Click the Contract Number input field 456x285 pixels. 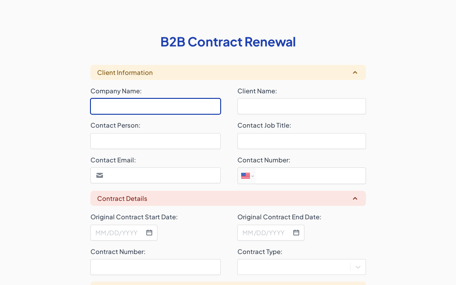(155, 267)
